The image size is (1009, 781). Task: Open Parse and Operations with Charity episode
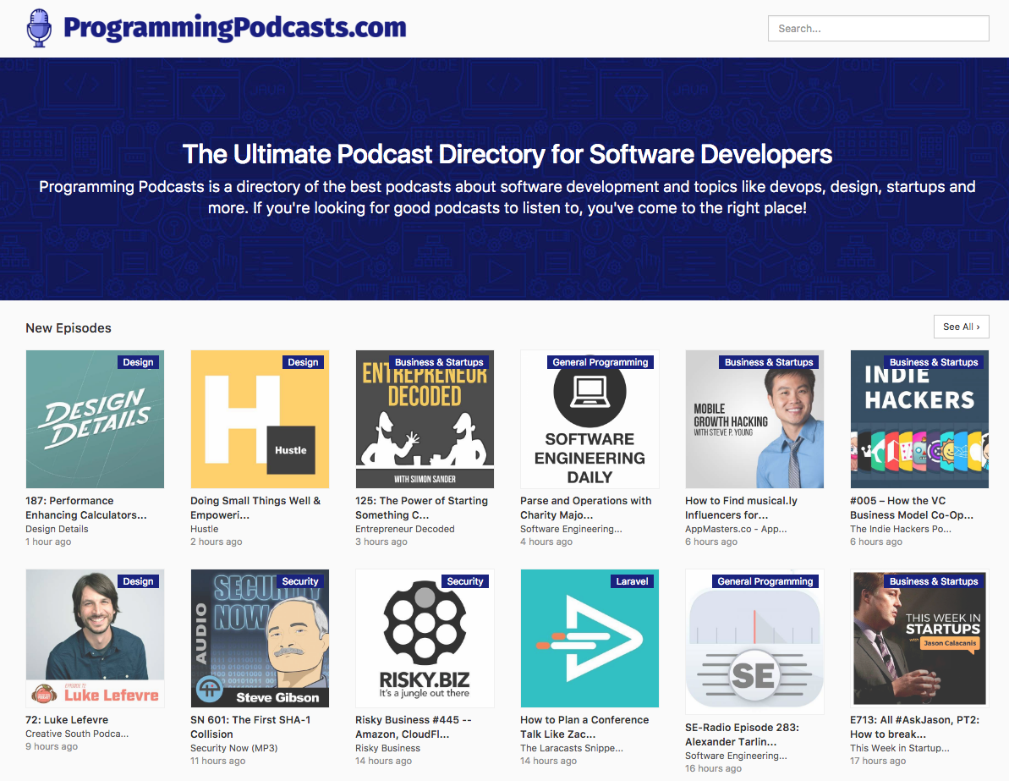click(585, 508)
